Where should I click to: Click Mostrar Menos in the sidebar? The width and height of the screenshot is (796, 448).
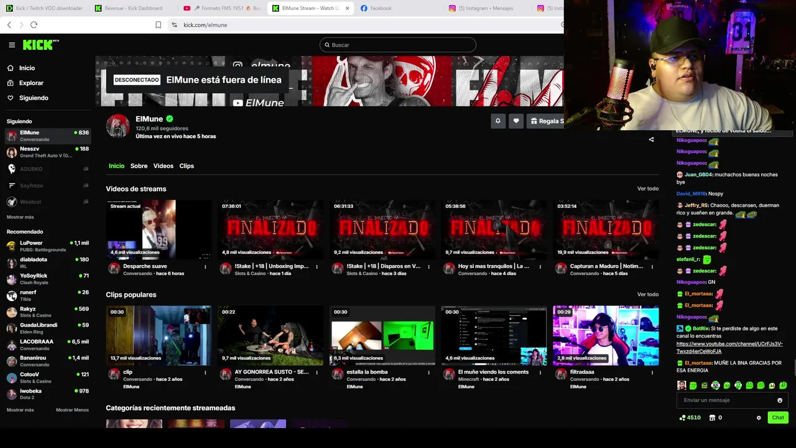point(72,410)
